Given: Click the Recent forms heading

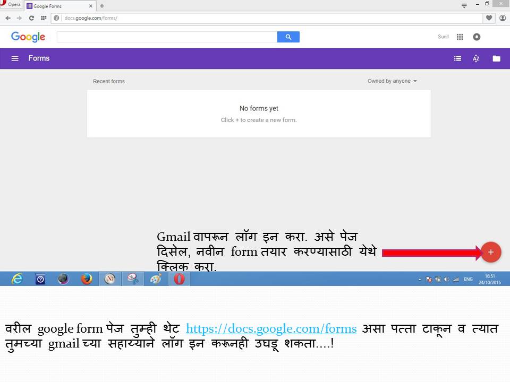Looking at the screenshot, I should click(109, 81).
